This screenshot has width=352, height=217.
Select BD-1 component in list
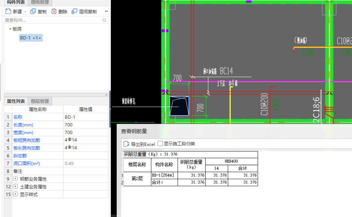[31, 38]
